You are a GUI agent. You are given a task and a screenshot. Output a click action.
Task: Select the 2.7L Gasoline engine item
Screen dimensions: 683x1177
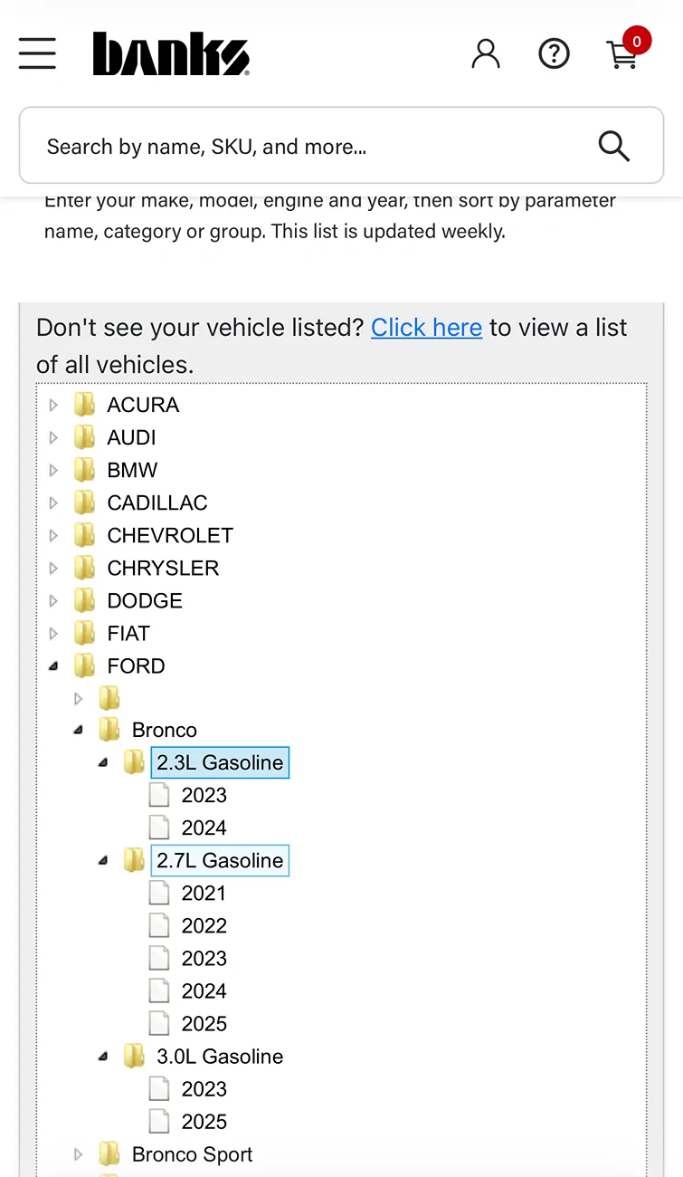click(220, 860)
